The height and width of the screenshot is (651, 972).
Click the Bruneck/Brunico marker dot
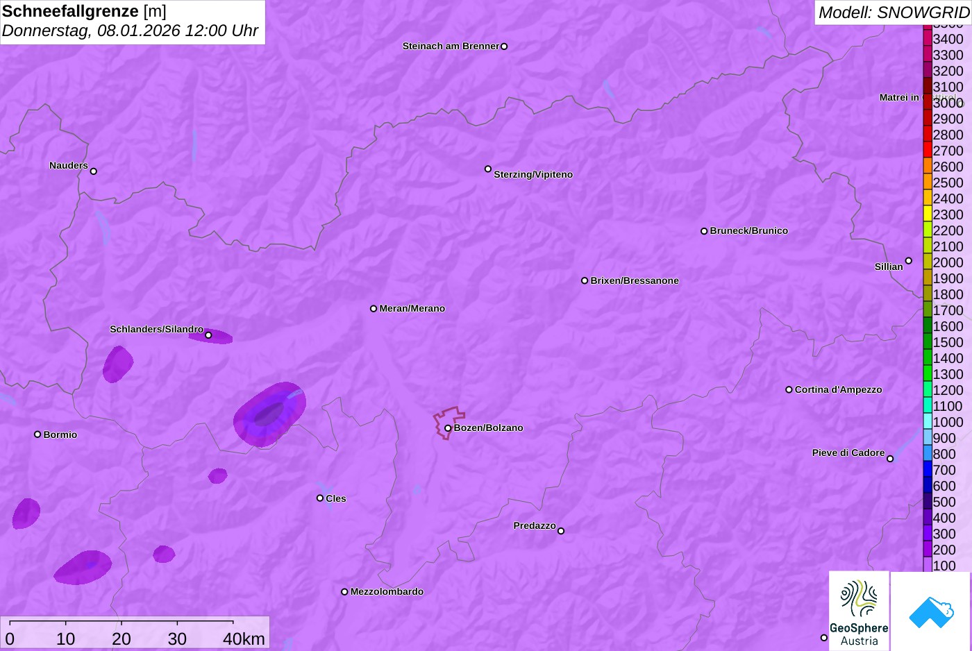tap(704, 231)
